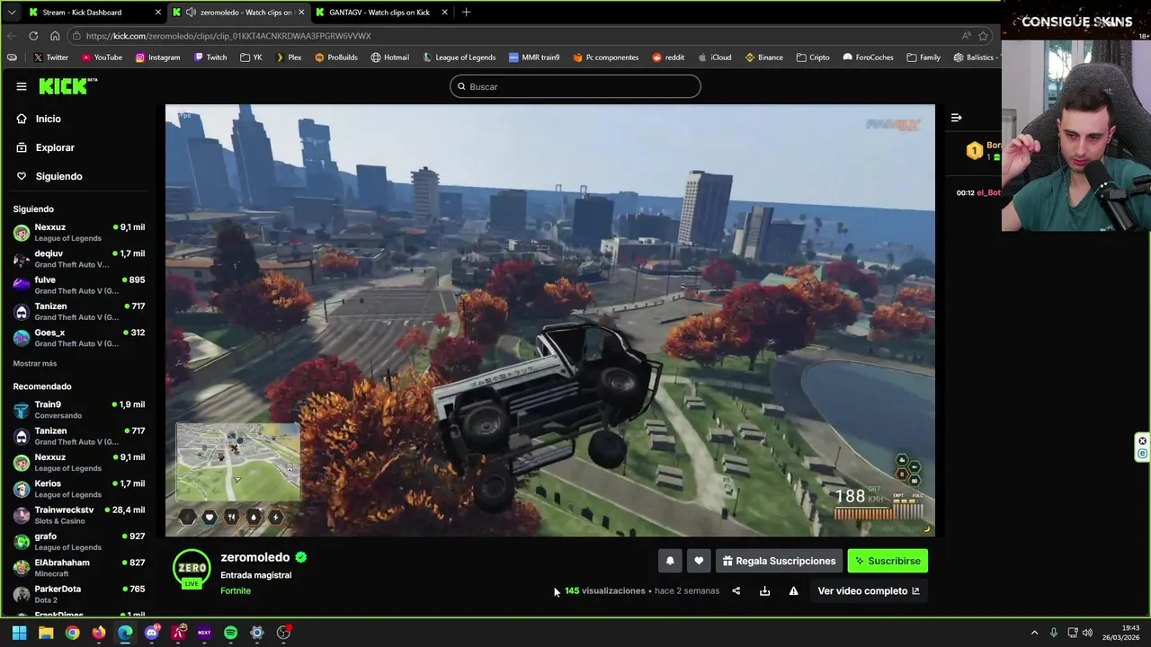The height and width of the screenshot is (647, 1151).
Task: Collapse the chat panel arrow
Action: click(x=956, y=118)
